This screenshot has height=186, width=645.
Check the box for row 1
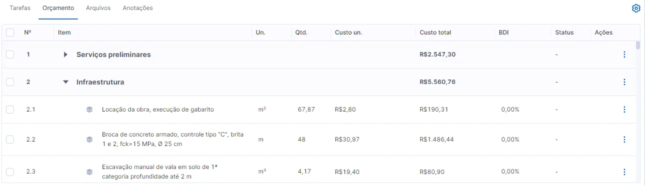click(10, 54)
